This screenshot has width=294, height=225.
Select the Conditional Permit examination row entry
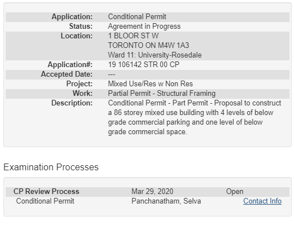(x=45, y=201)
